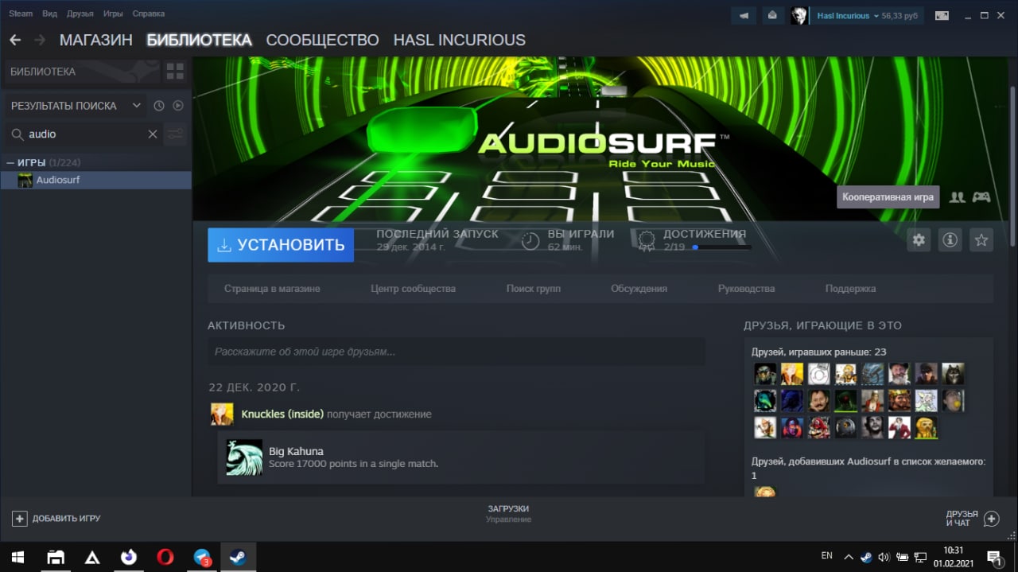The image size is (1018, 572).
Task: Open Поддержка link
Action: [x=850, y=289]
